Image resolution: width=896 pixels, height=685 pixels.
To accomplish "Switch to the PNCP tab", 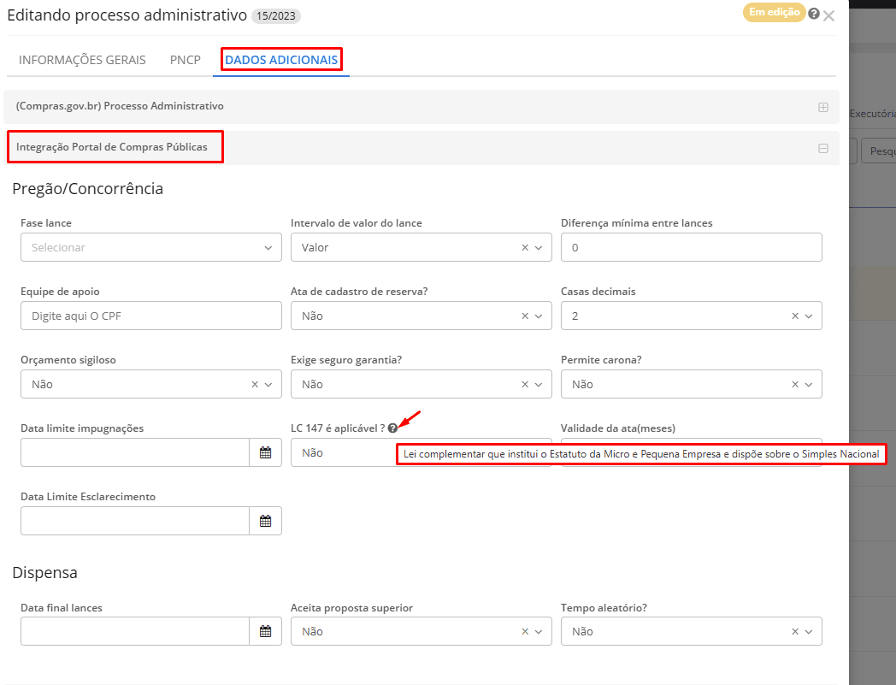I will coord(185,60).
